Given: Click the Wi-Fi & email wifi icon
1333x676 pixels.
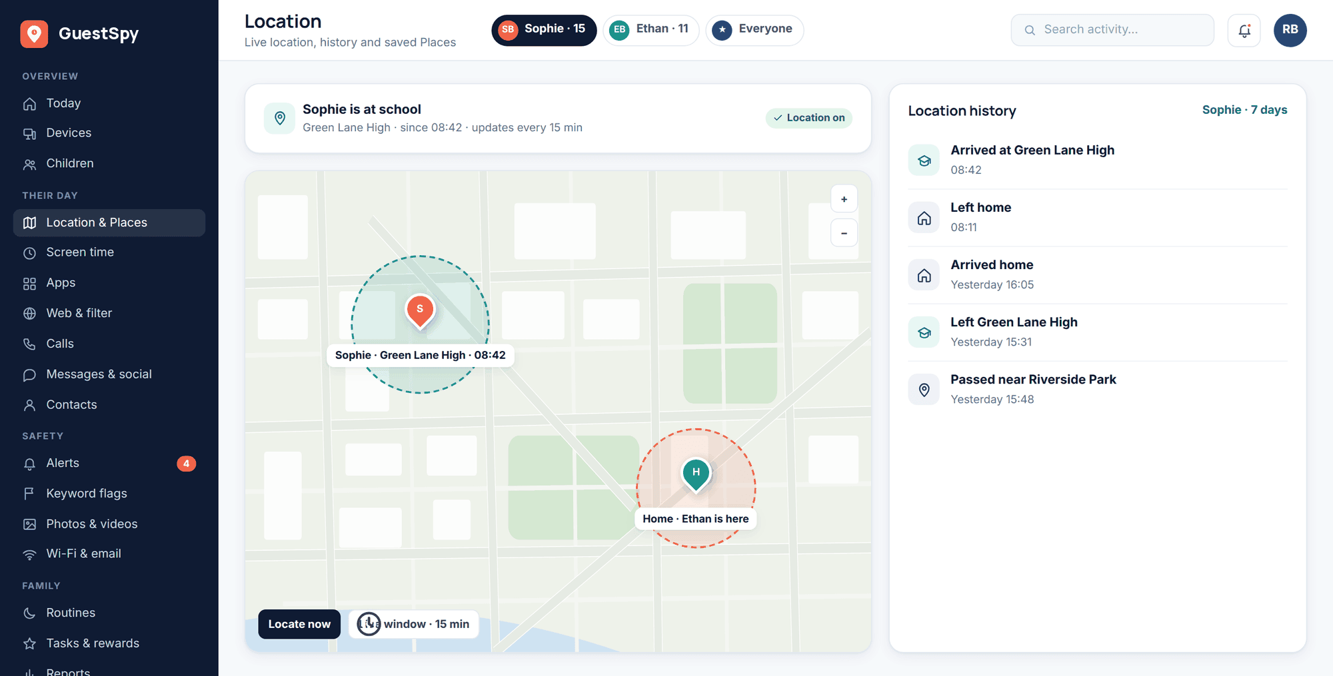Looking at the screenshot, I should (29, 554).
